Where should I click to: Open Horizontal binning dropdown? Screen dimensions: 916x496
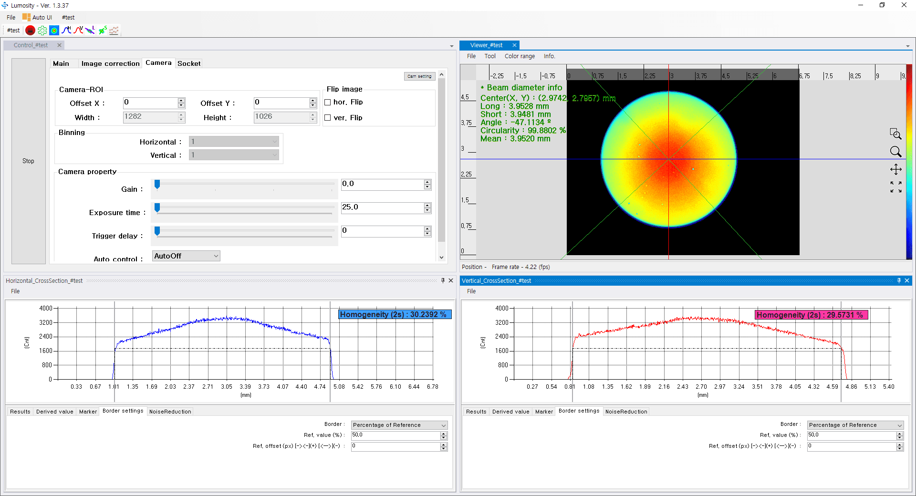coord(234,142)
